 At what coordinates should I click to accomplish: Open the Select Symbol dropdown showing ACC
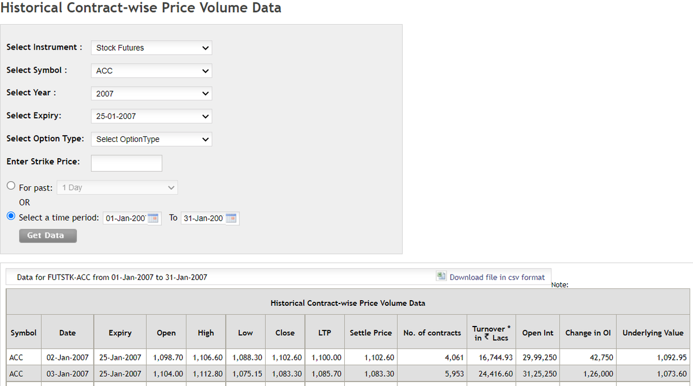point(151,70)
